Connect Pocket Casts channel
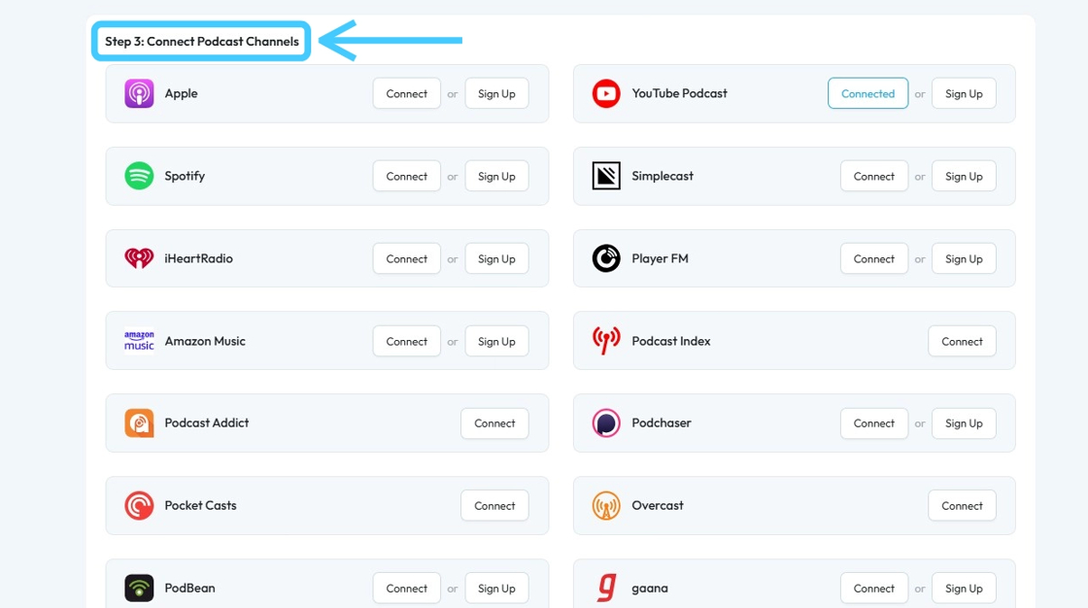1088x608 pixels. tap(494, 505)
